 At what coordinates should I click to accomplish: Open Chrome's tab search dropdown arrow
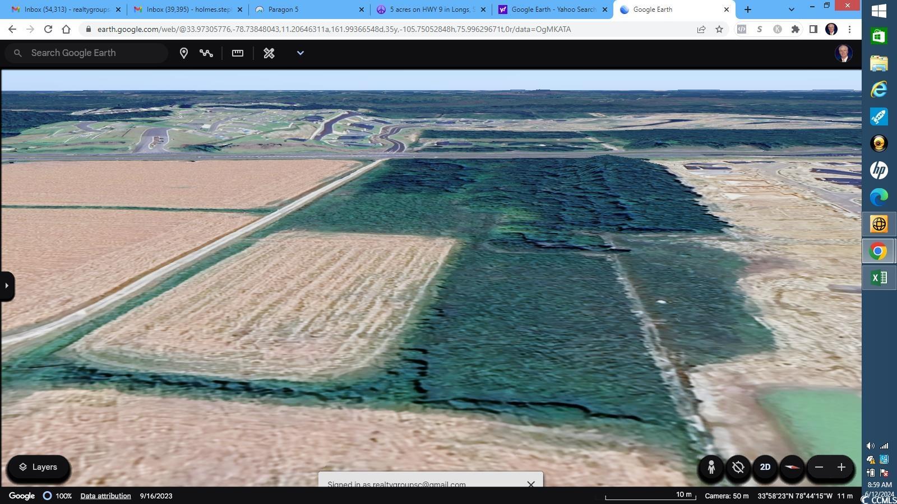click(x=791, y=10)
